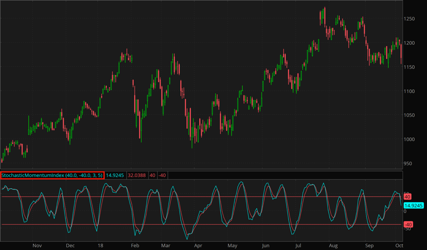The height and width of the screenshot is (250, 427).
Task: Click the Nov label on time axis
Action: point(37,246)
